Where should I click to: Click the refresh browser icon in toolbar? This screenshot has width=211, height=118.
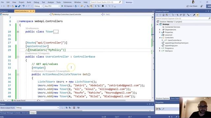(x=76, y=6)
